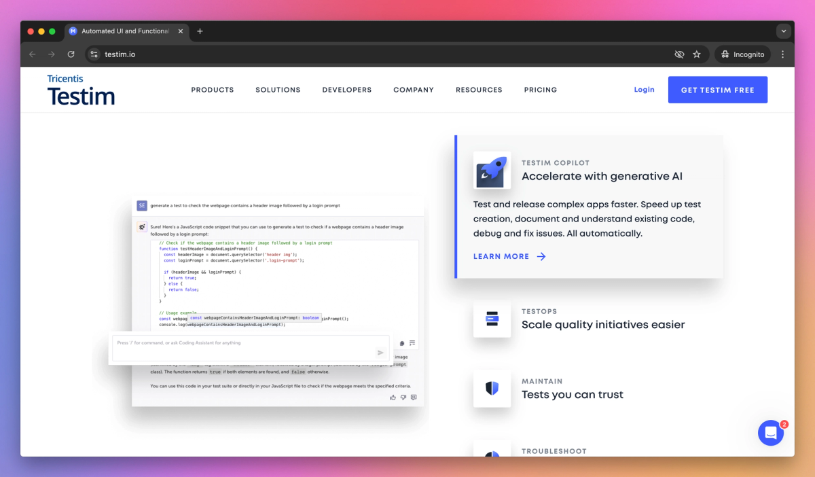This screenshot has width=815, height=477.
Task: Click the Get Testim Free button
Action: tap(718, 90)
